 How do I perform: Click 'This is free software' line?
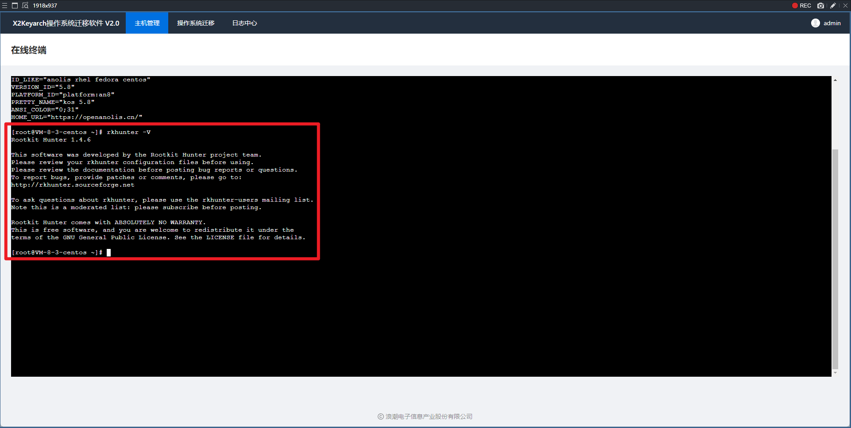coord(152,230)
